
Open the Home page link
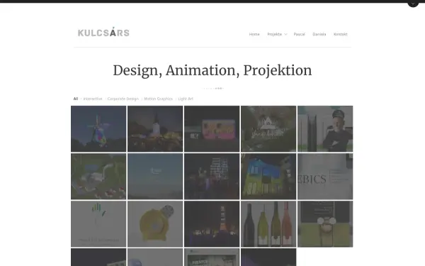click(x=254, y=34)
